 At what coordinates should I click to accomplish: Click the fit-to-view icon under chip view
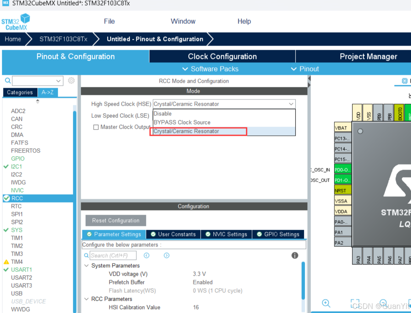click(355, 303)
